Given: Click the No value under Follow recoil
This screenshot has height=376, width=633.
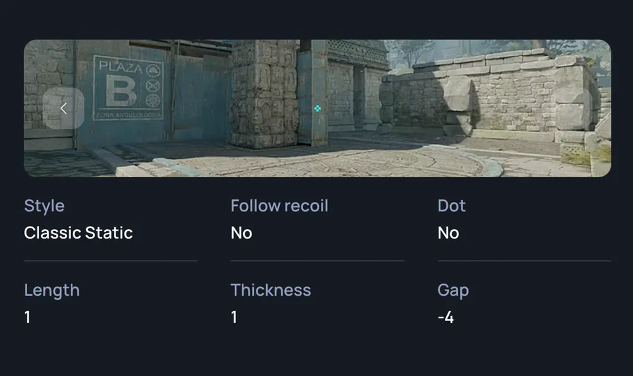Looking at the screenshot, I should point(241,233).
